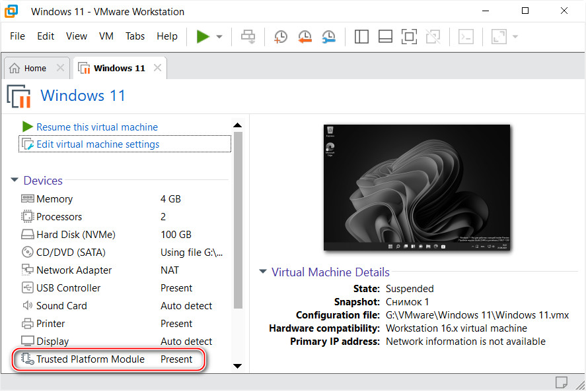Open the File menu
Viewport: 586px width, 391px height.
point(17,36)
